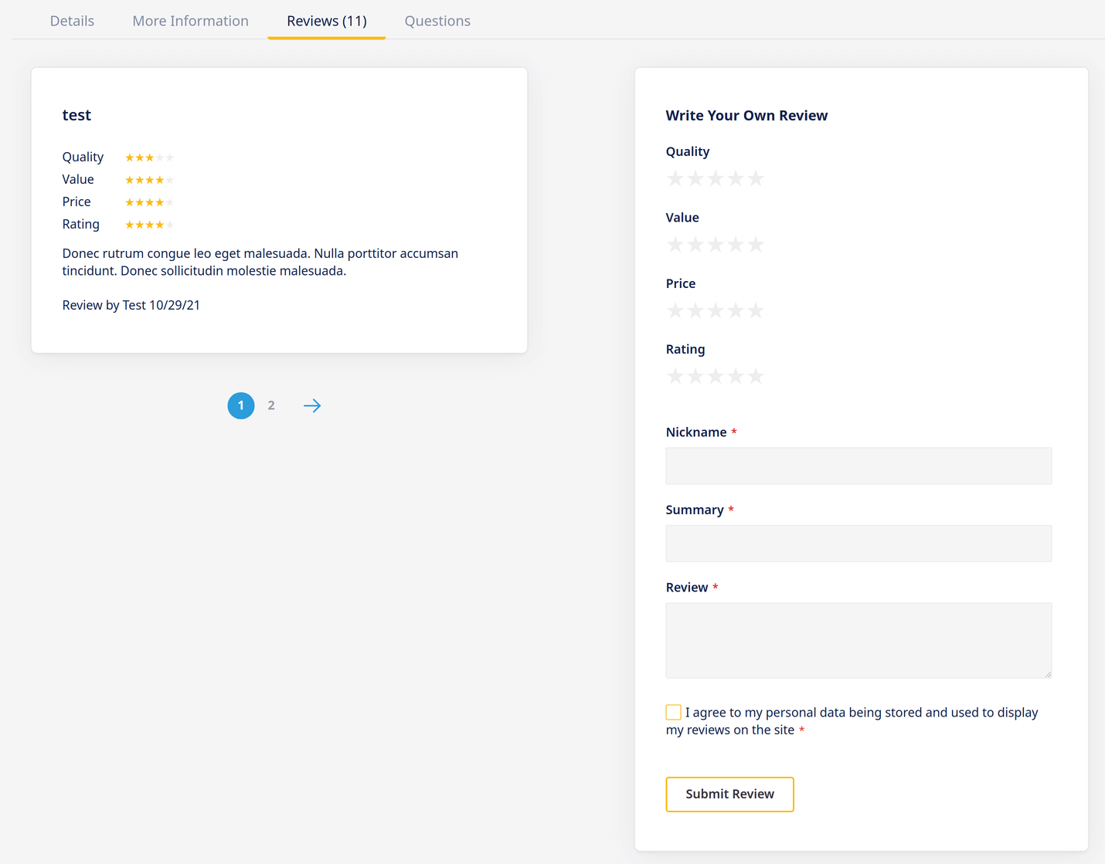Screen dimensions: 1105x864
Task: Click inside the Review text area
Action: [x=858, y=640]
